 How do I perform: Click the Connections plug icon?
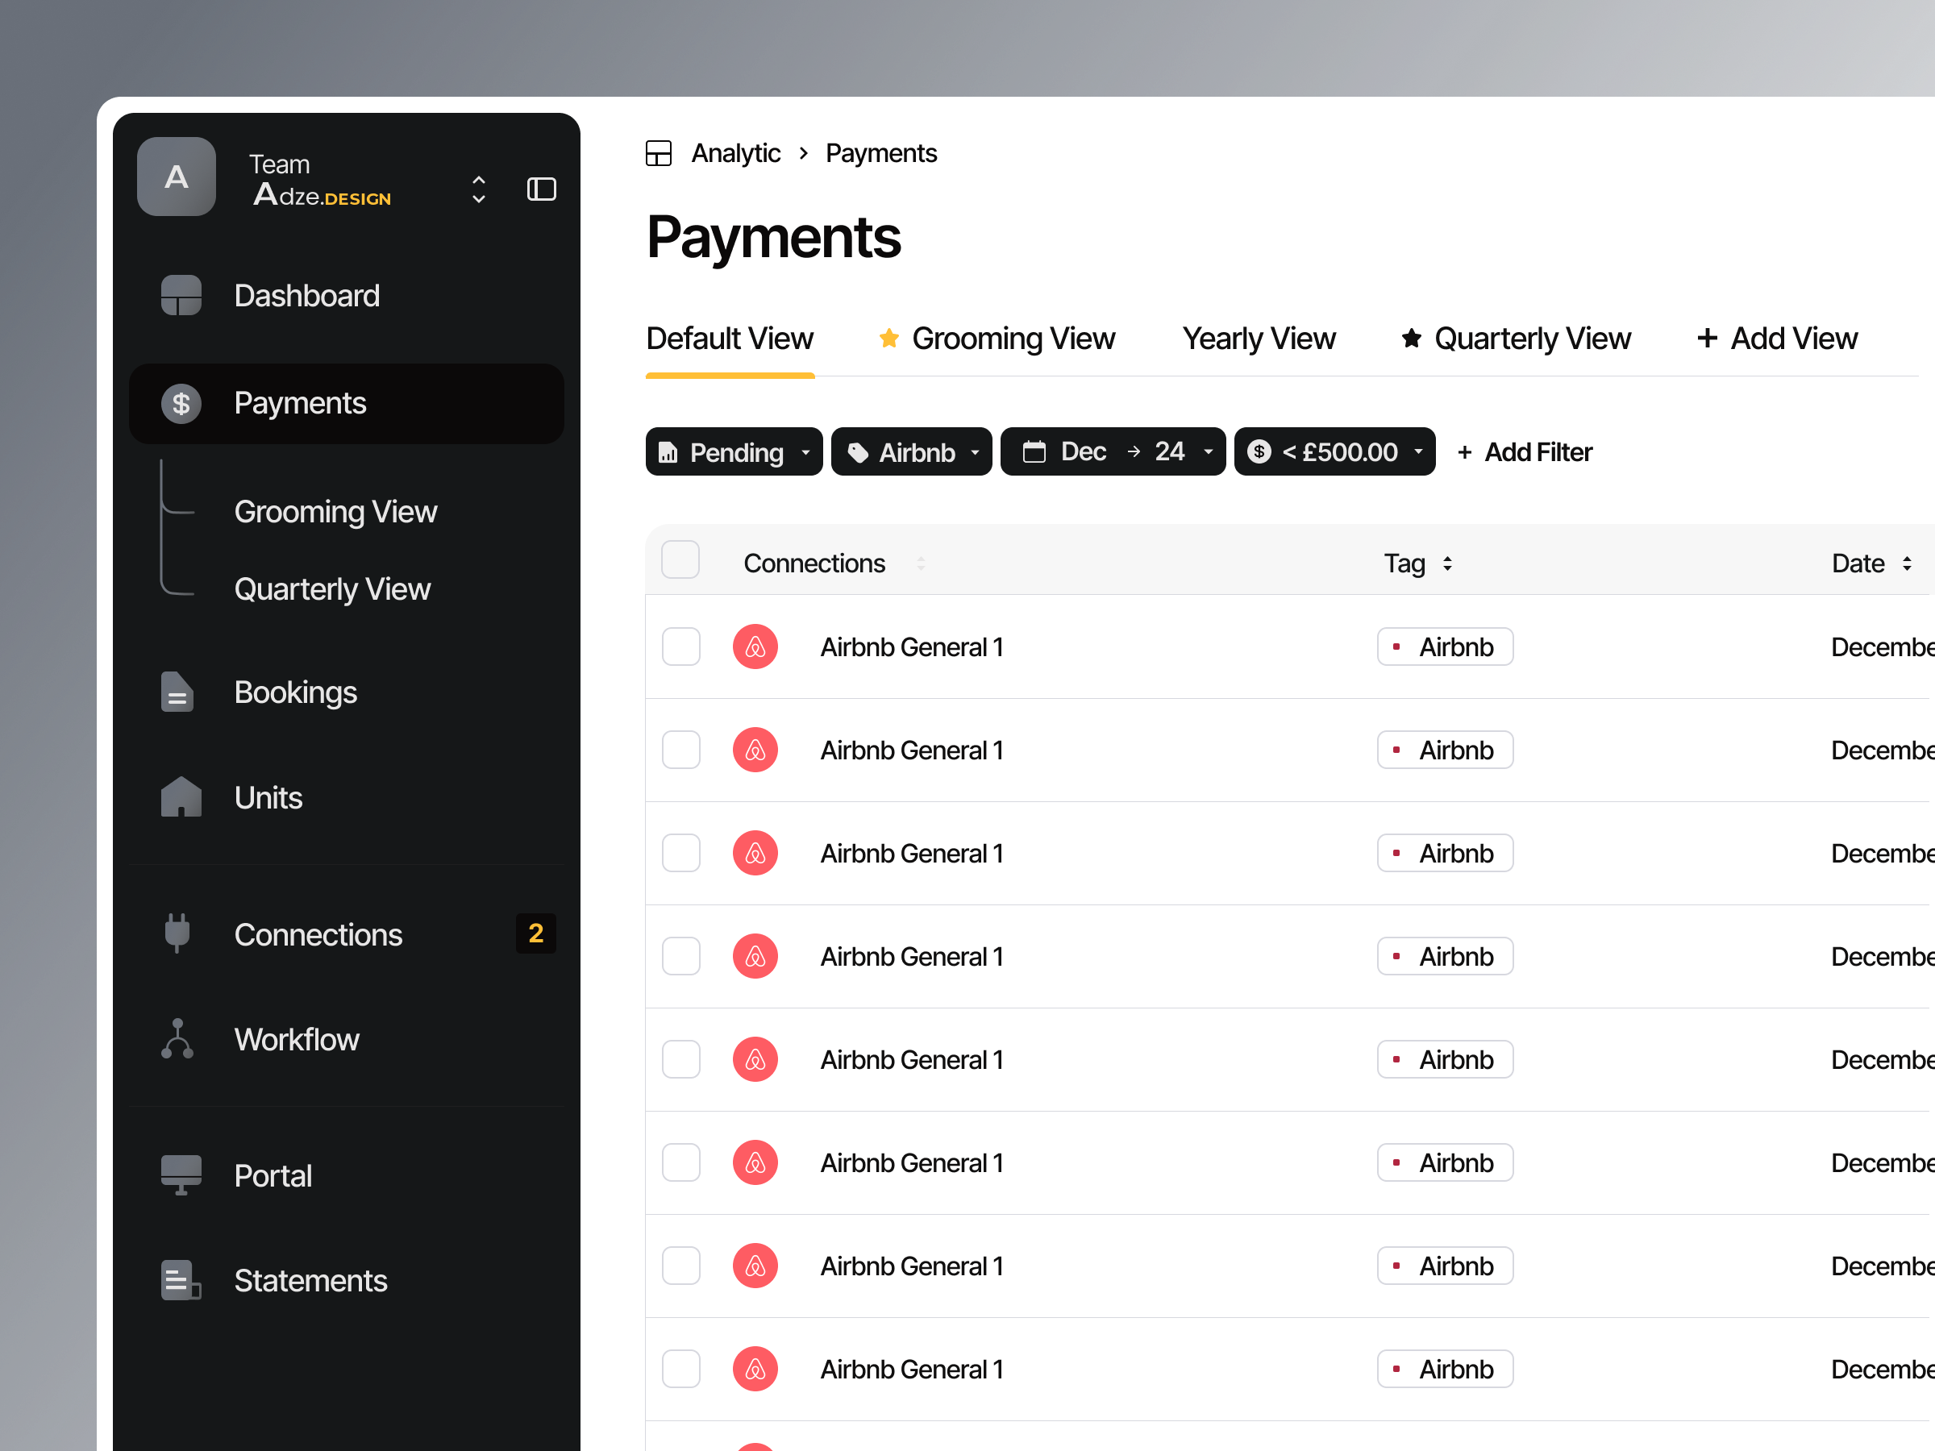pos(178,933)
